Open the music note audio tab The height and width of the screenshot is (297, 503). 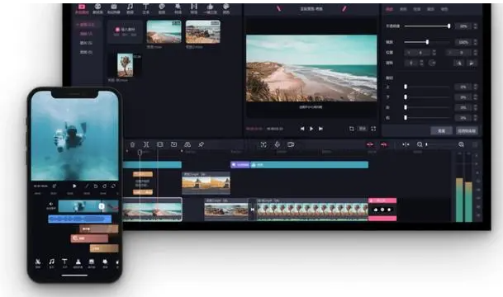pyautogui.click(x=130, y=8)
